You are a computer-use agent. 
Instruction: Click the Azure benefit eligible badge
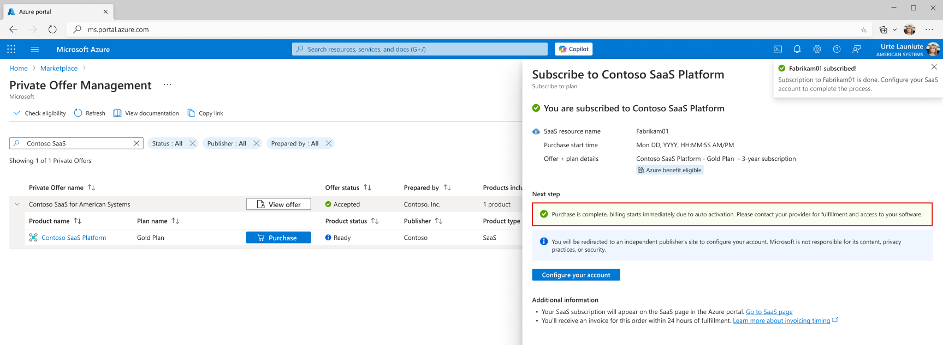(670, 170)
